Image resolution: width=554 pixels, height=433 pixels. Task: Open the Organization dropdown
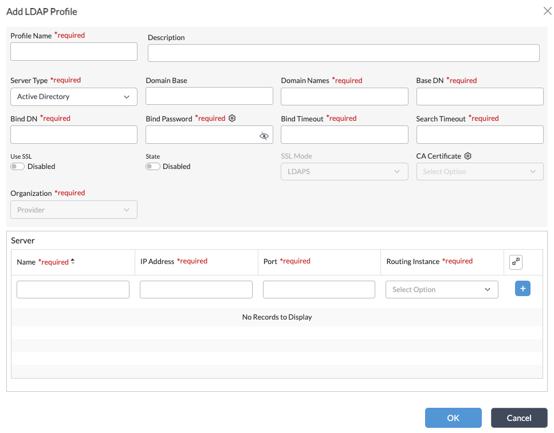[x=74, y=210]
